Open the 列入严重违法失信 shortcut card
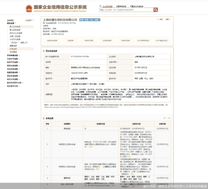 162,41
